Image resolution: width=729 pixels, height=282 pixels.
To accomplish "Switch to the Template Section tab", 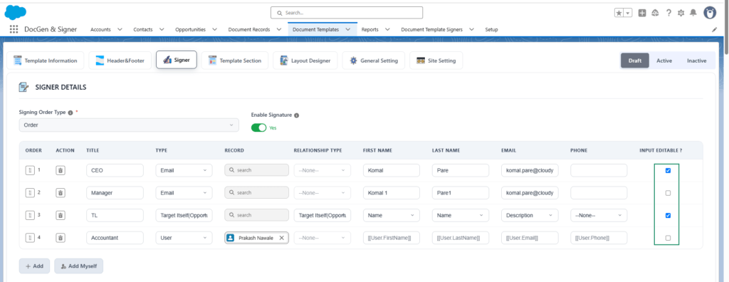I will click(x=235, y=61).
